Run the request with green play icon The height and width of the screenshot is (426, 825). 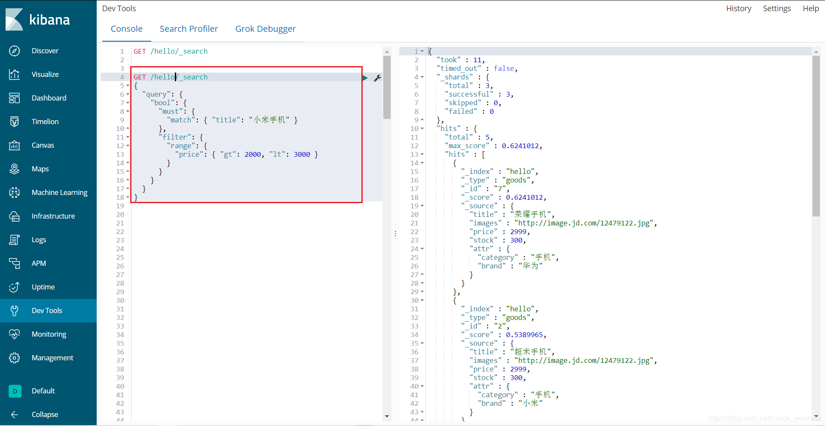[365, 78]
